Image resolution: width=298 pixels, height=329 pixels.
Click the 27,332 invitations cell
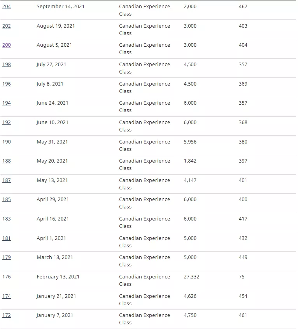click(191, 277)
